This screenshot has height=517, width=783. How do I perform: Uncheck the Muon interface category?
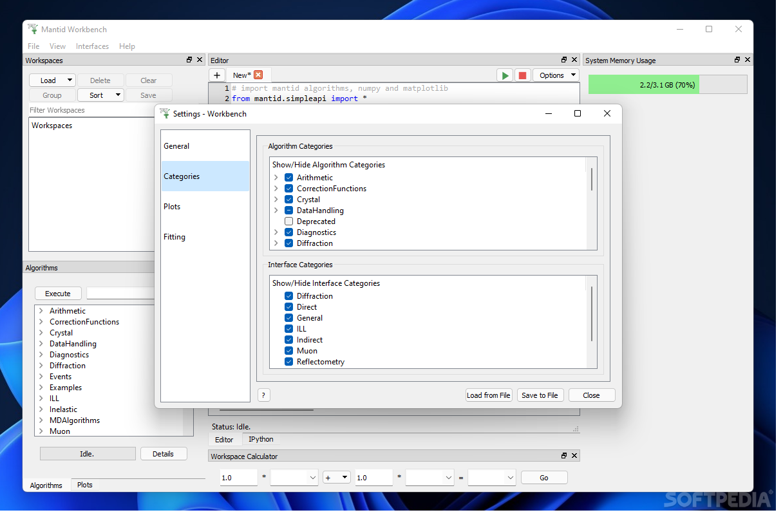pyautogui.click(x=288, y=351)
